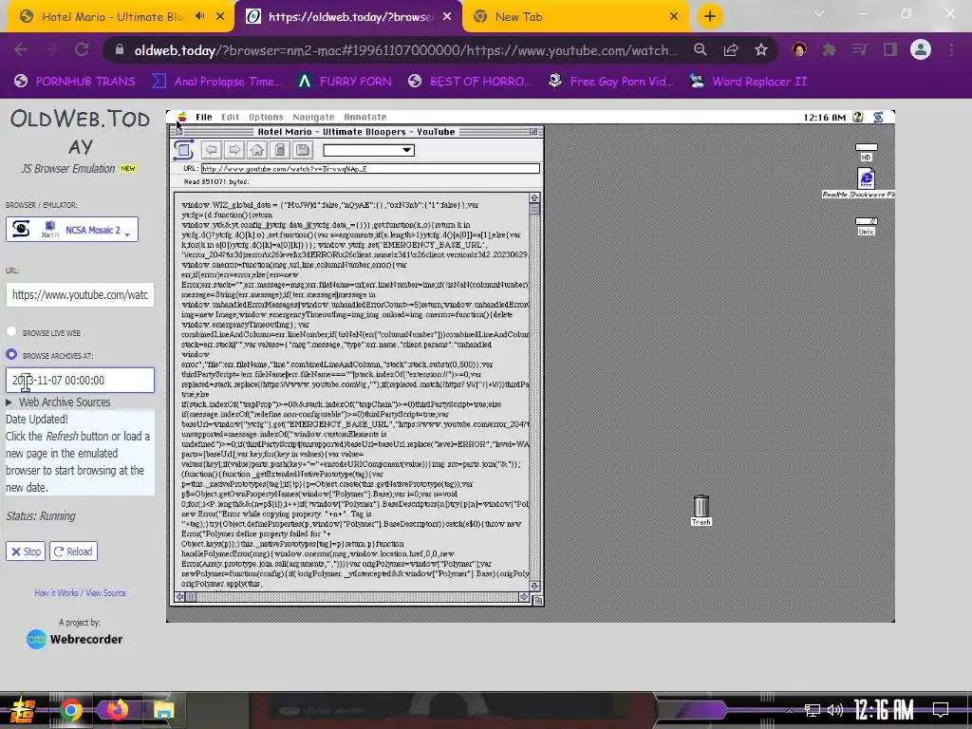This screenshot has height=729, width=972.
Task: Open the Chrome extensions puzzle icon
Action: click(x=829, y=49)
